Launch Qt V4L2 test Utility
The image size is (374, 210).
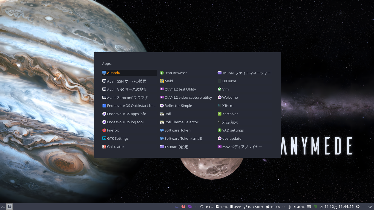tap(187, 89)
